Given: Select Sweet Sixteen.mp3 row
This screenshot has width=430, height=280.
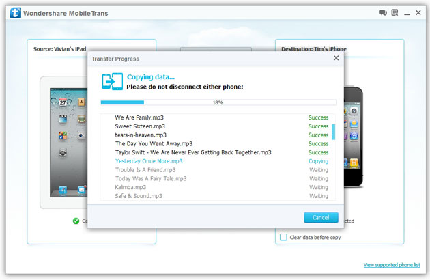Looking at the screenshot, I should tap(216, 126).
